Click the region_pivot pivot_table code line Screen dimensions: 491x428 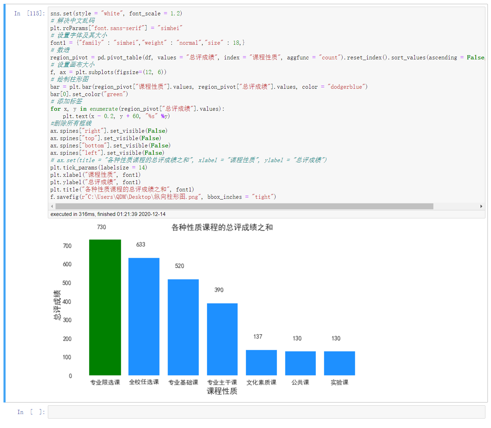pos(268,58)
